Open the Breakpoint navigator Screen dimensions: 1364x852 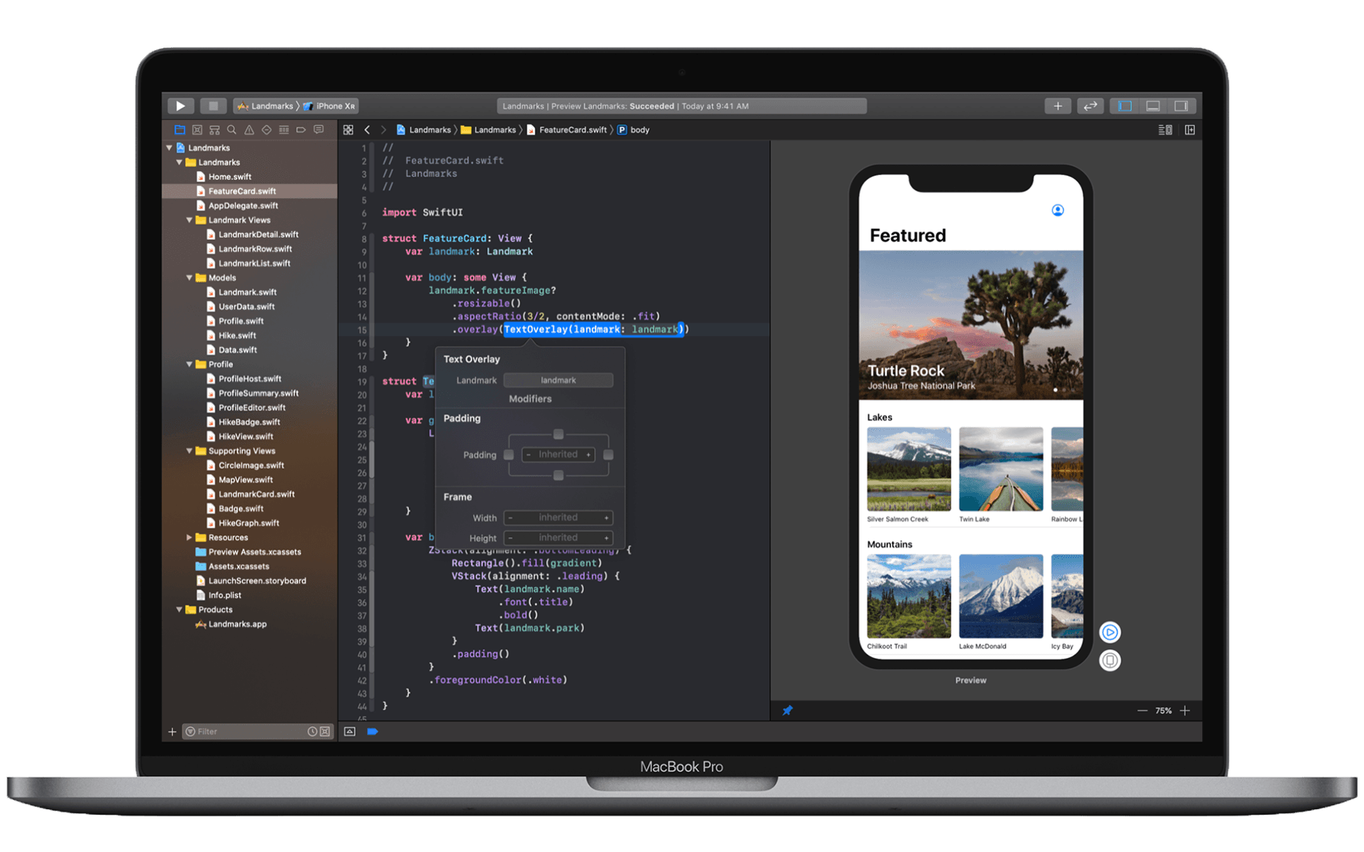(x=301, y=129)
